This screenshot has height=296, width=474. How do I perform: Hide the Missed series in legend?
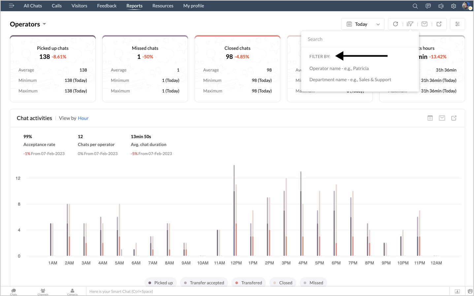313,283
